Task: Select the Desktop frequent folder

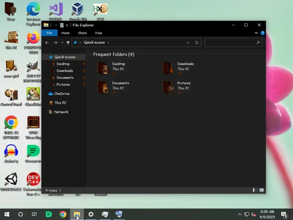Action: pos(111,68)
